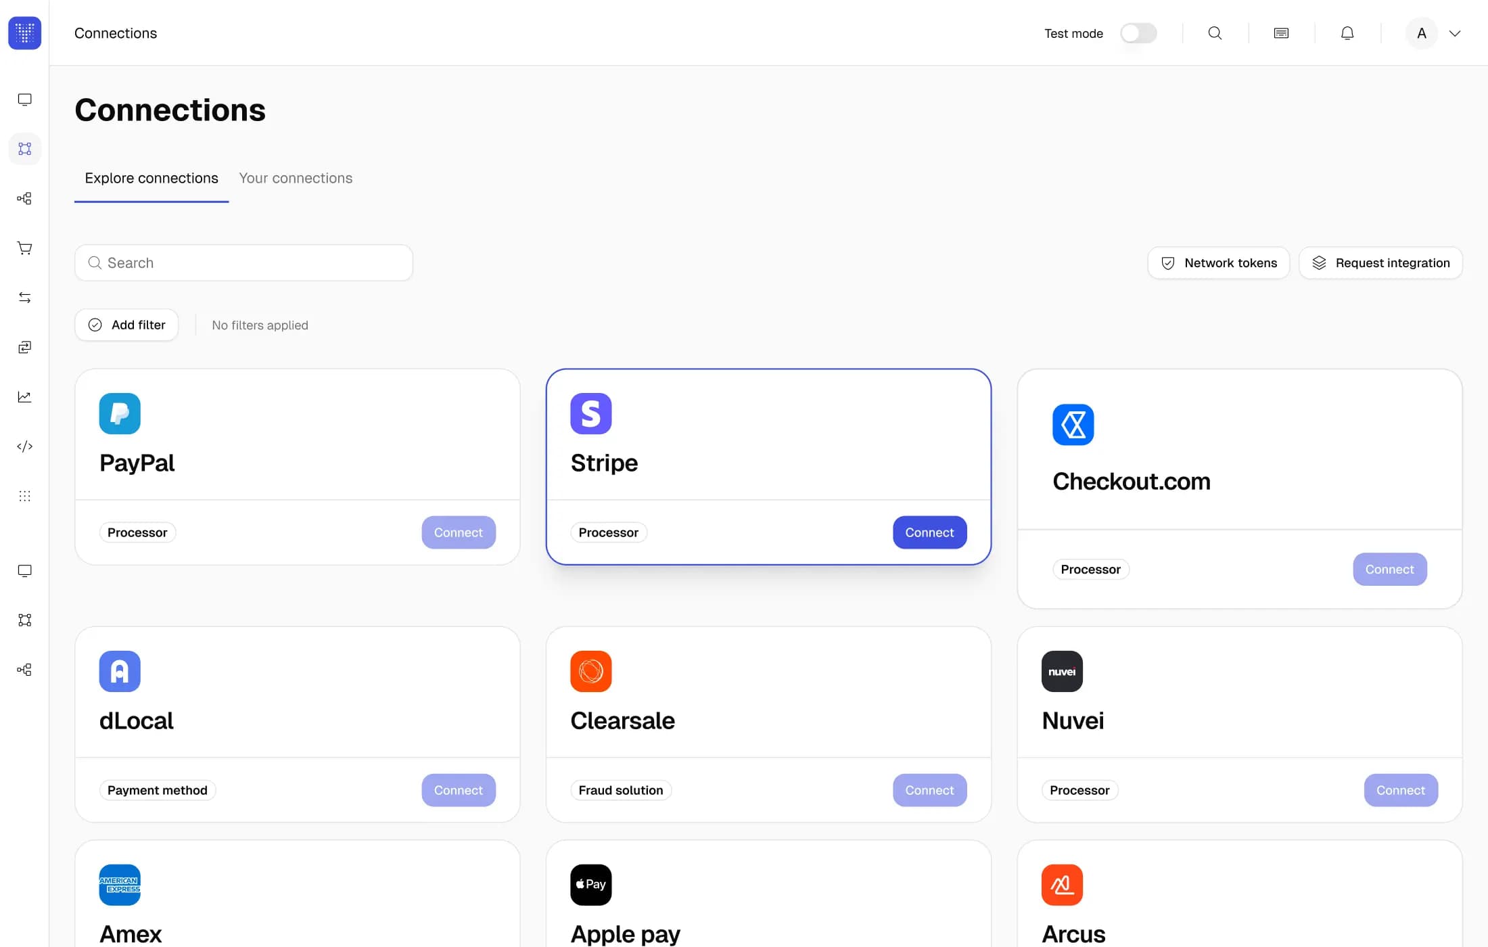Click the user avatar A
1488x947 pixels.
pos(1422,33)
